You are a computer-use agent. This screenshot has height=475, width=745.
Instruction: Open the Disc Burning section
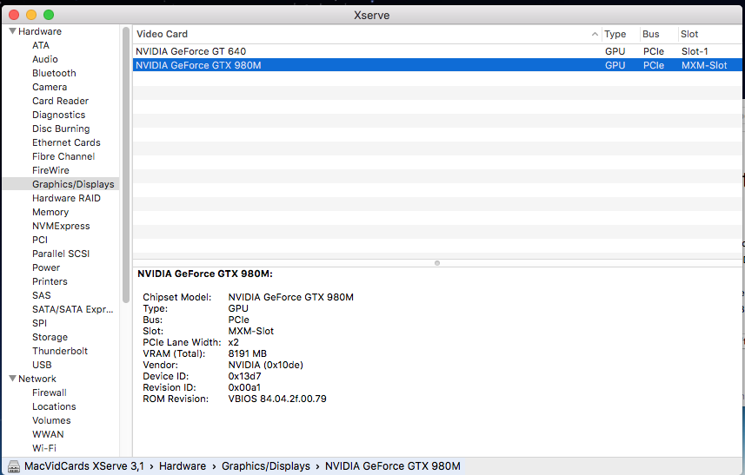click(61, 129)
